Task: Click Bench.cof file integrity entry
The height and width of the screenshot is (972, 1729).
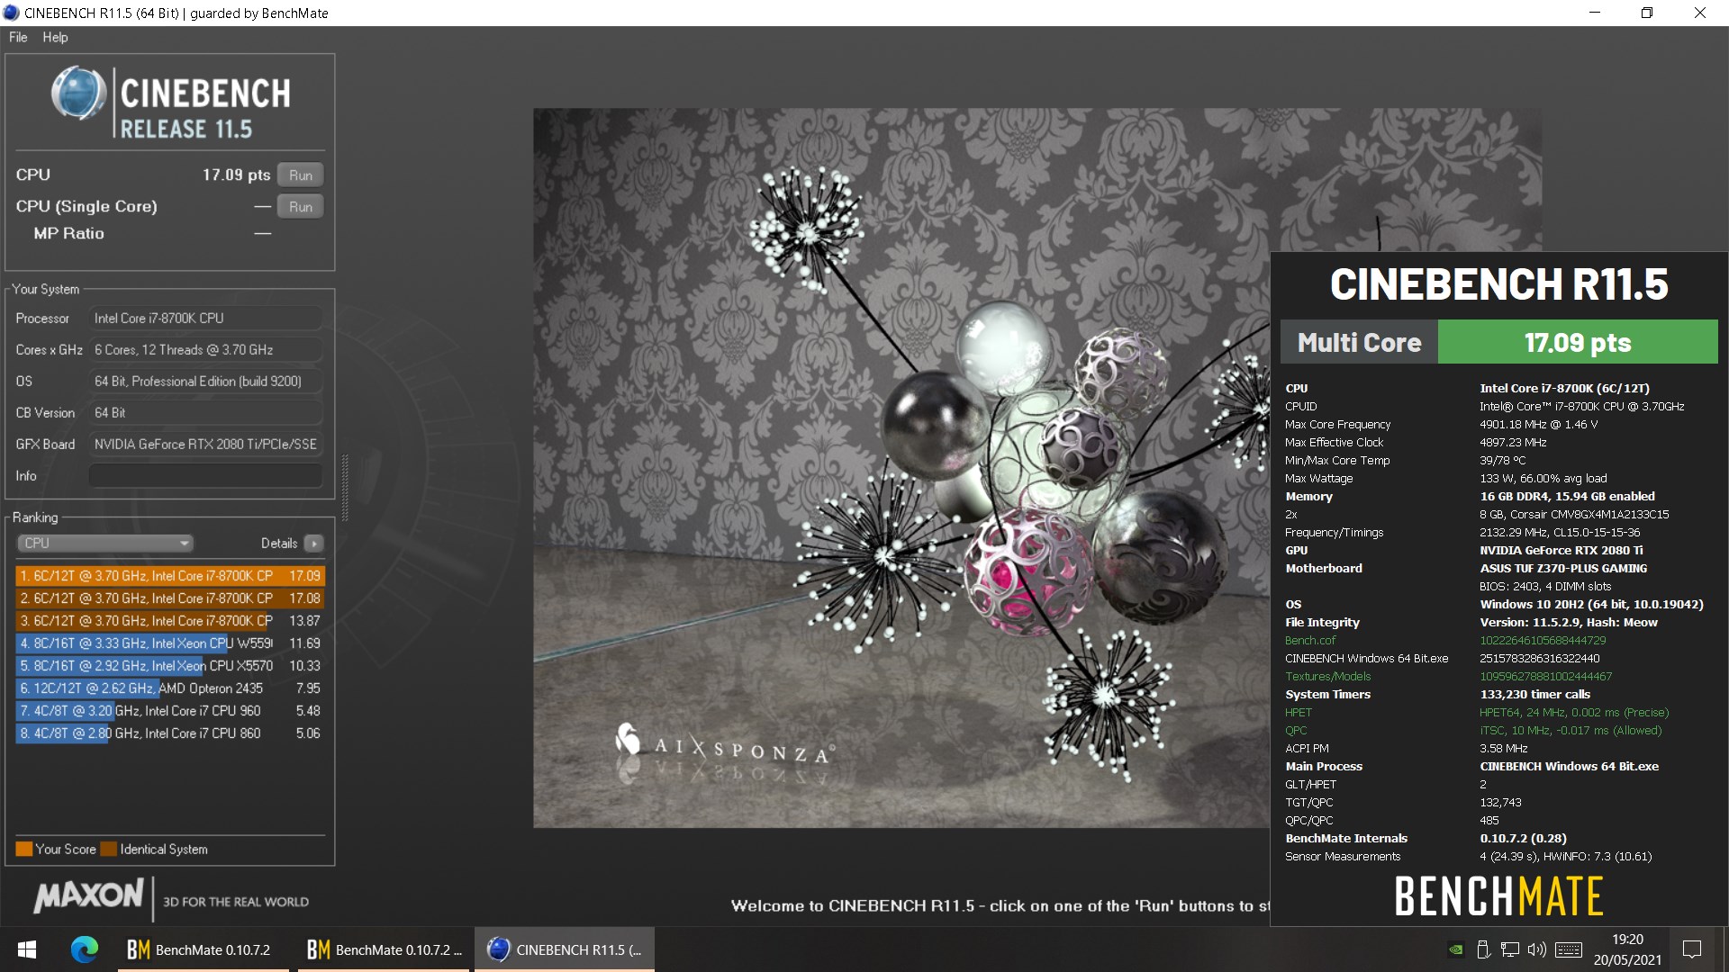Action: coord(1310,641)
